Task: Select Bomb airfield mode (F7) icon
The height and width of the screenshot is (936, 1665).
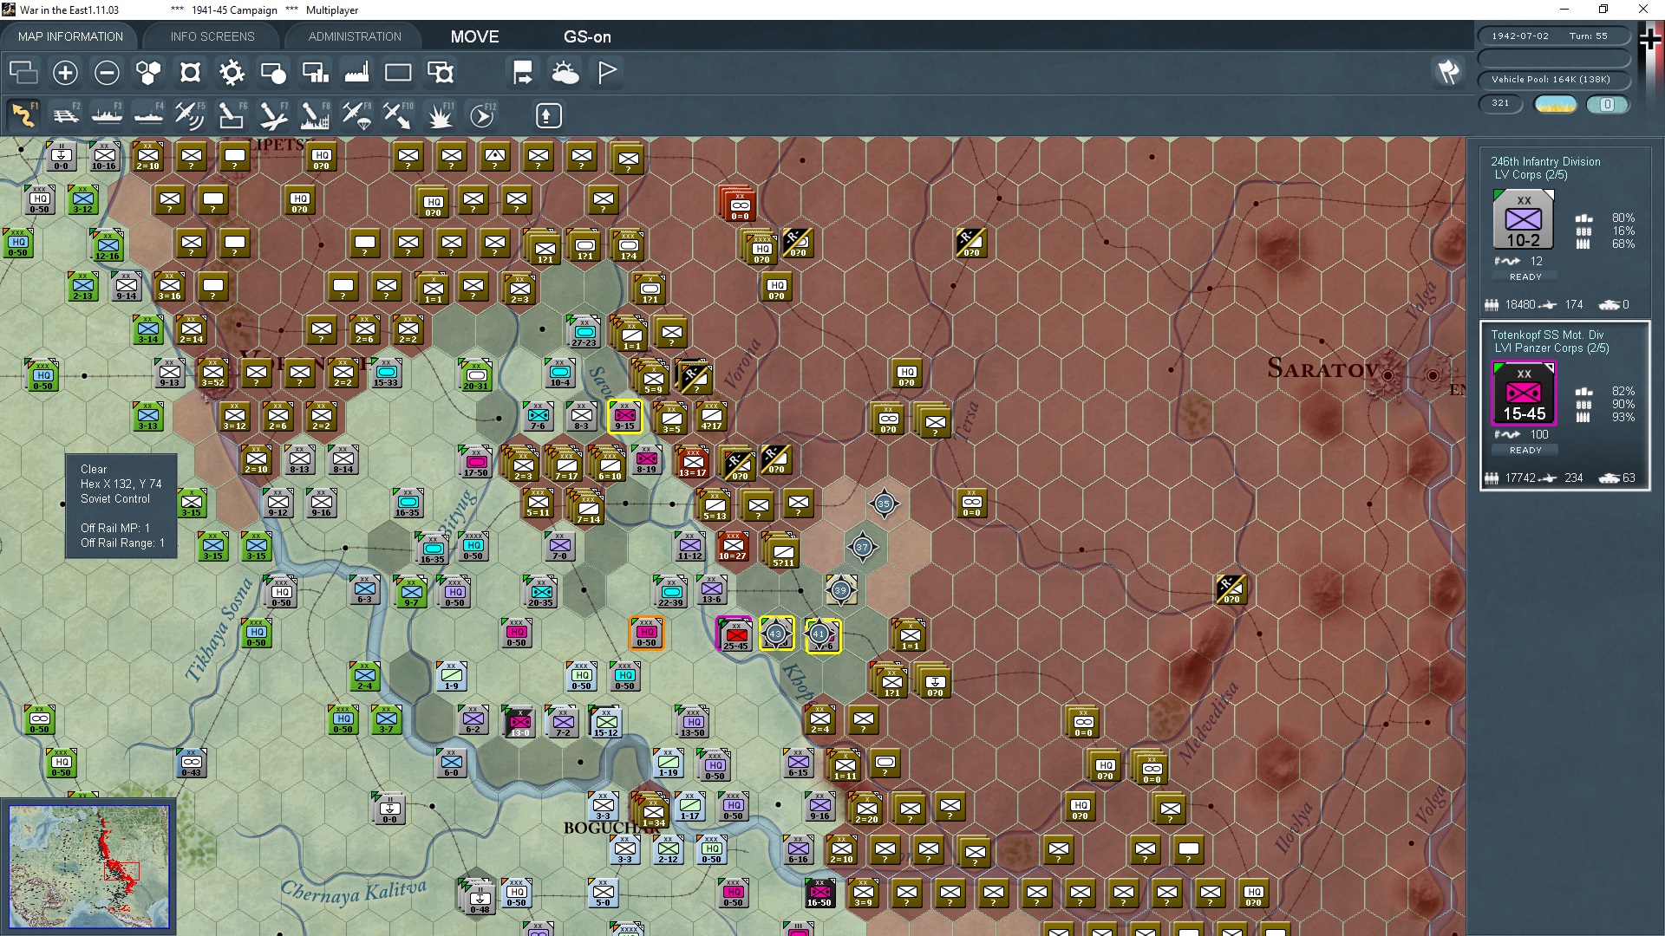Action: 273,115
